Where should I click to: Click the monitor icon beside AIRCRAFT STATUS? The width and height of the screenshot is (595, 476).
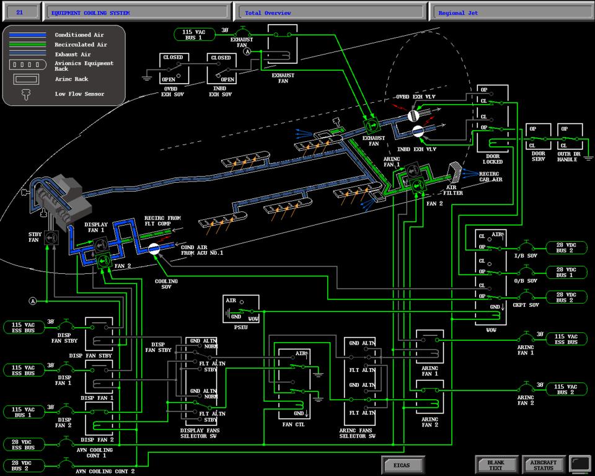(580, 464)
